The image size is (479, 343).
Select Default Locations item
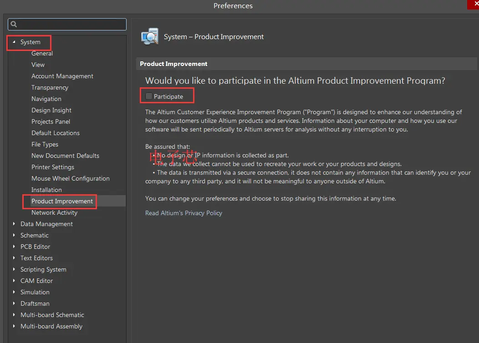coord(56,133)
